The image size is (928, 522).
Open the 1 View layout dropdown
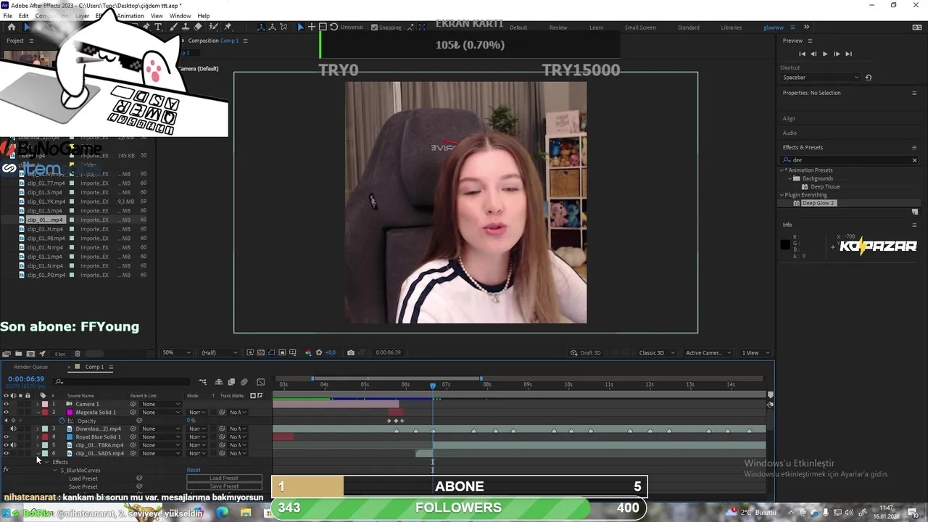[755, 353]
